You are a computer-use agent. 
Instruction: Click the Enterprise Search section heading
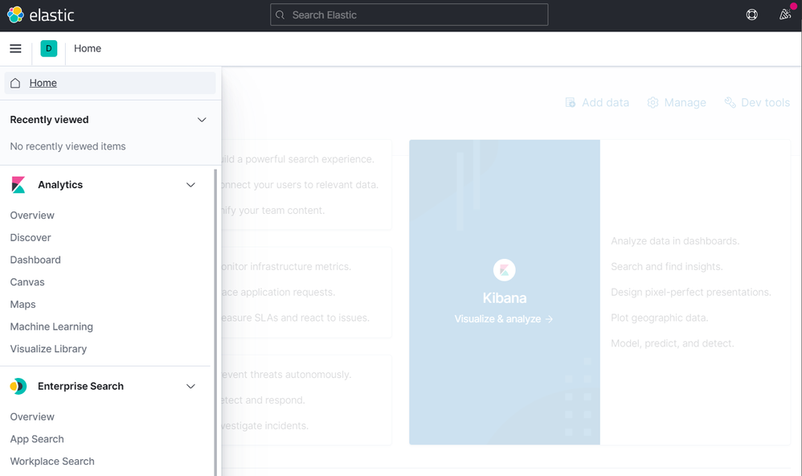(81, 387)
